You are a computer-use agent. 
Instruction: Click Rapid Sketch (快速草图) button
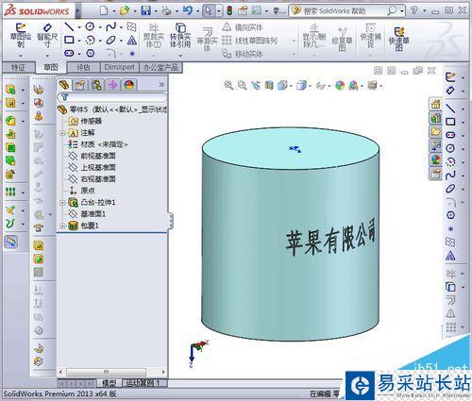[398, 39]
